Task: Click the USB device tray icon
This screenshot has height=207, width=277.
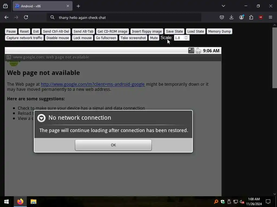Action: pyautogui.click(x=229, y=202)
